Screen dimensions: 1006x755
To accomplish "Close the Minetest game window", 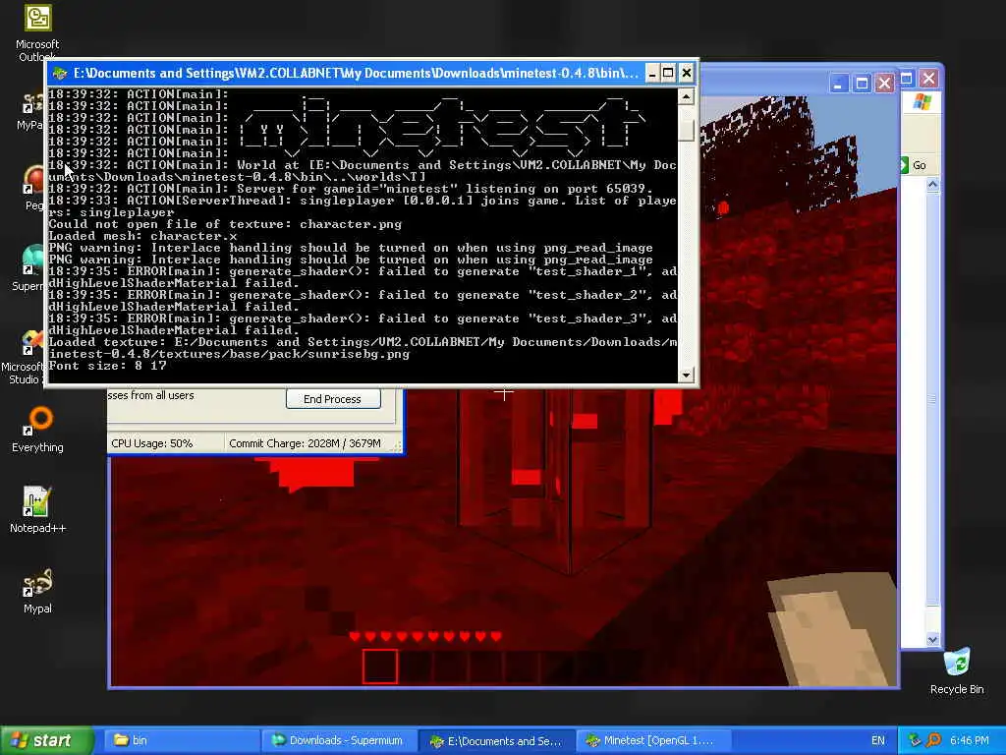I will pyautogui.click(x=885, y=84).
